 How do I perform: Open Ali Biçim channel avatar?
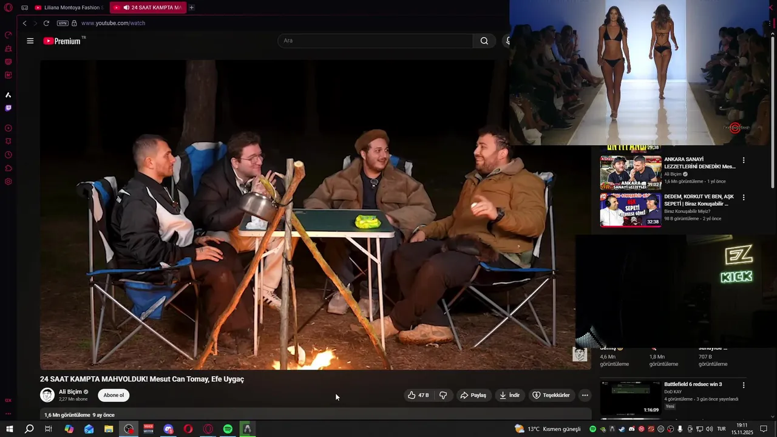pyautogui.click(x=47, y=395)
